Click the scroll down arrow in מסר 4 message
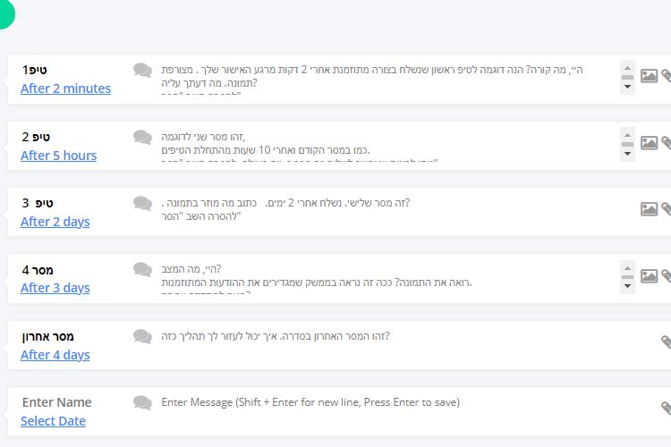This screenshot has width=671, height=447. 627,286
